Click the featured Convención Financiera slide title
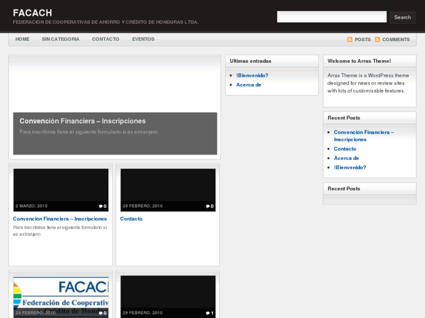Screen dimensions: 425x318 coord(82,121)
